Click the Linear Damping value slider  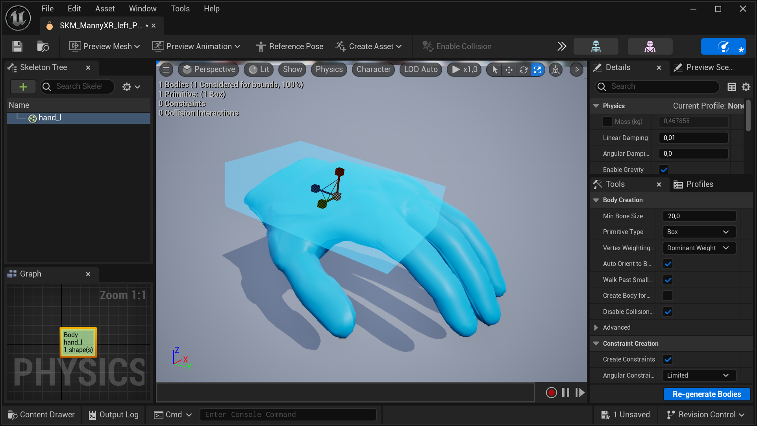693,138
